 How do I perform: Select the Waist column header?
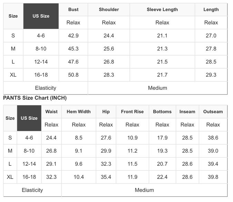[x=51, y=112]
